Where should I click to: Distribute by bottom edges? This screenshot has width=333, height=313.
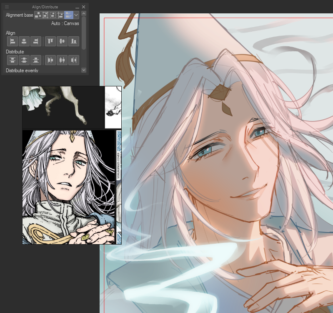pyautogui.click(x=36, y=60)
